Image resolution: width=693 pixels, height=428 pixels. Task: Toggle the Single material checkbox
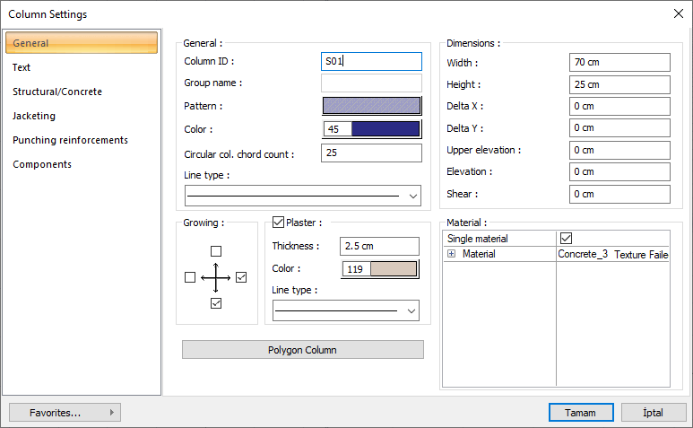coord(566,239)
